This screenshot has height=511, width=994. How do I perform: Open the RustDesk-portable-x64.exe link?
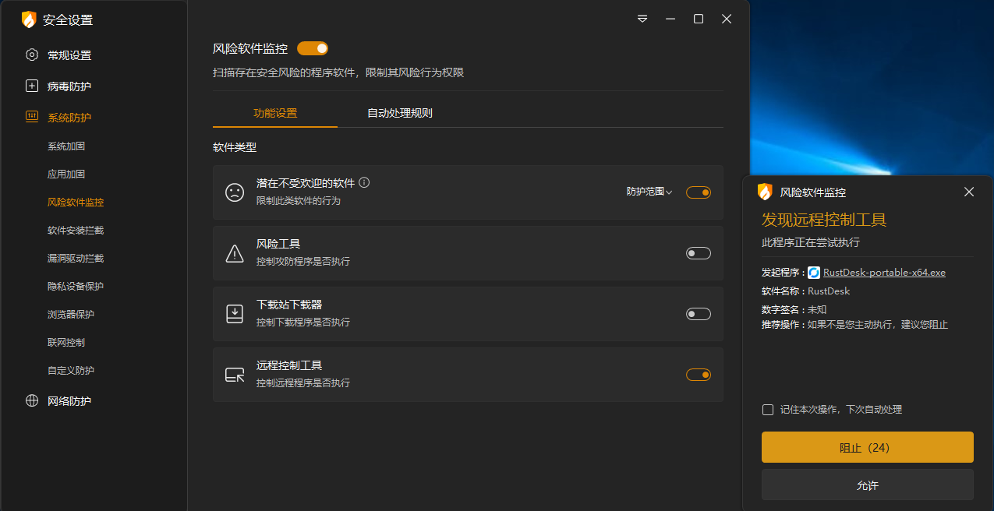tap(884, 273)
